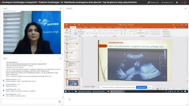Switch to Normal view in status bar
The height and width of the screenshot is (106, 189).
pyautogui.click(x=158, y=89)
